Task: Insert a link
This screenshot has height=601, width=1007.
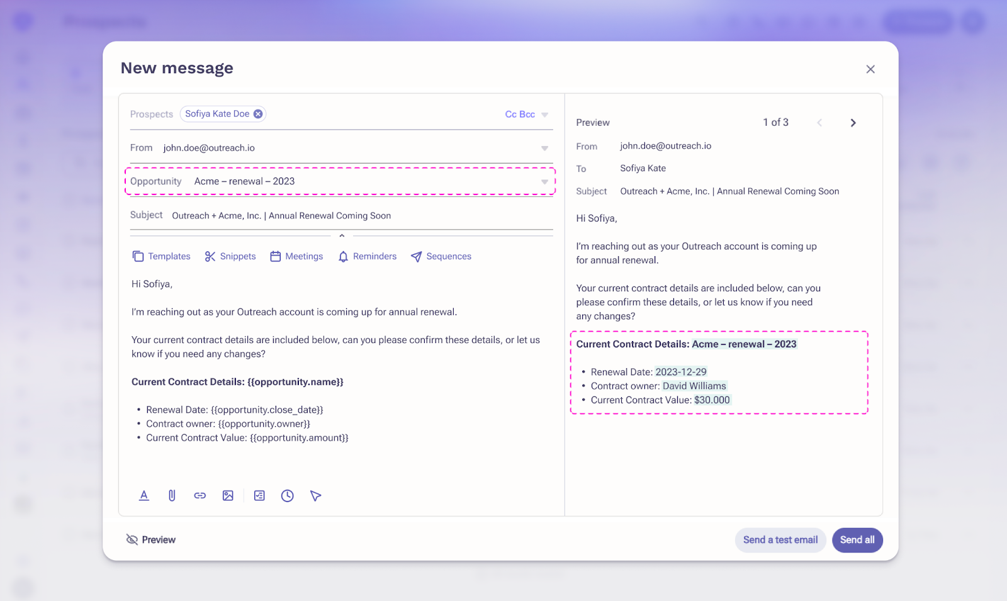Action: pyautogui.click(x=200, y=496)
